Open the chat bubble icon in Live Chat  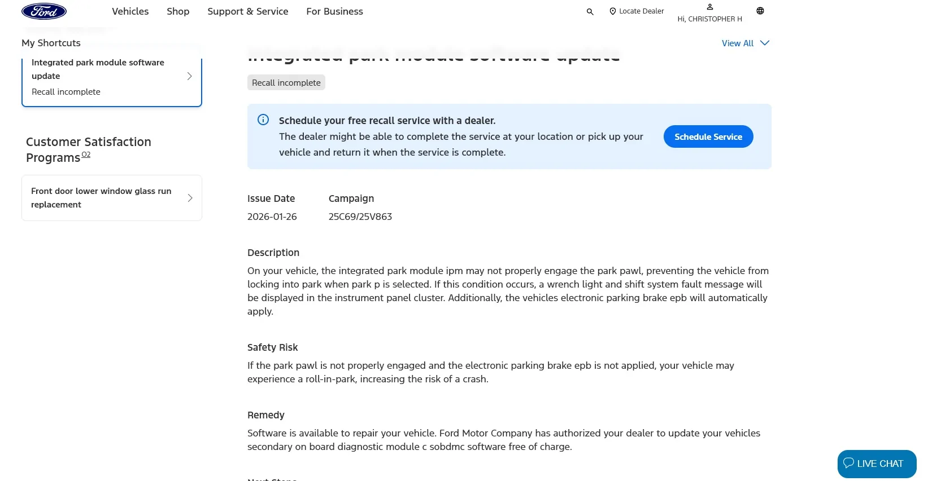(848, 463)
